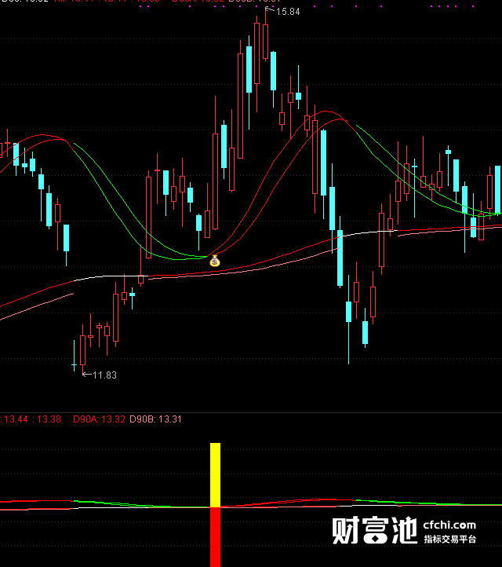Click the D90B: 13.31 indicator value
The height and width of the screenshot is (567, 502).
(155, 419)
